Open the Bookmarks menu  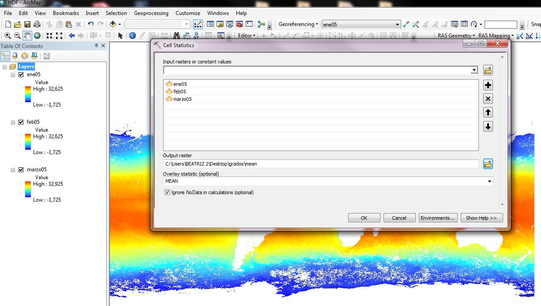pyautogui.click(x=66, y=13)
